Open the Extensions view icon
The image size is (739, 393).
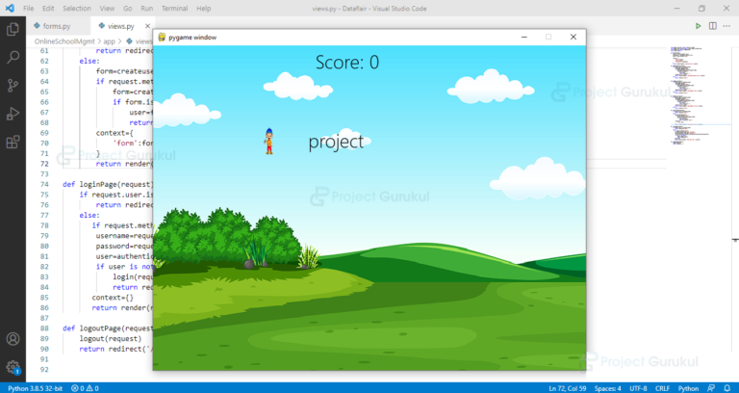13,142
